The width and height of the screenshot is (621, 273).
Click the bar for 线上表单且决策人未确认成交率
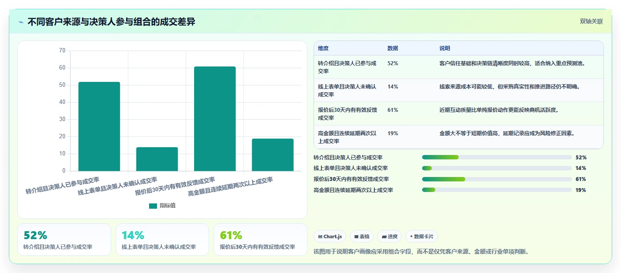157,159
